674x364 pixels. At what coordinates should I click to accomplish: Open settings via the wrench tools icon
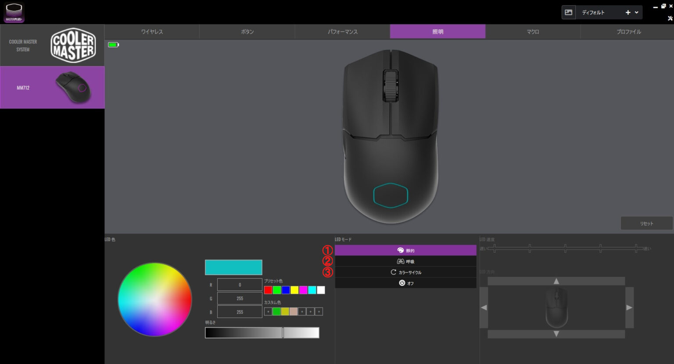click(670, 18)
